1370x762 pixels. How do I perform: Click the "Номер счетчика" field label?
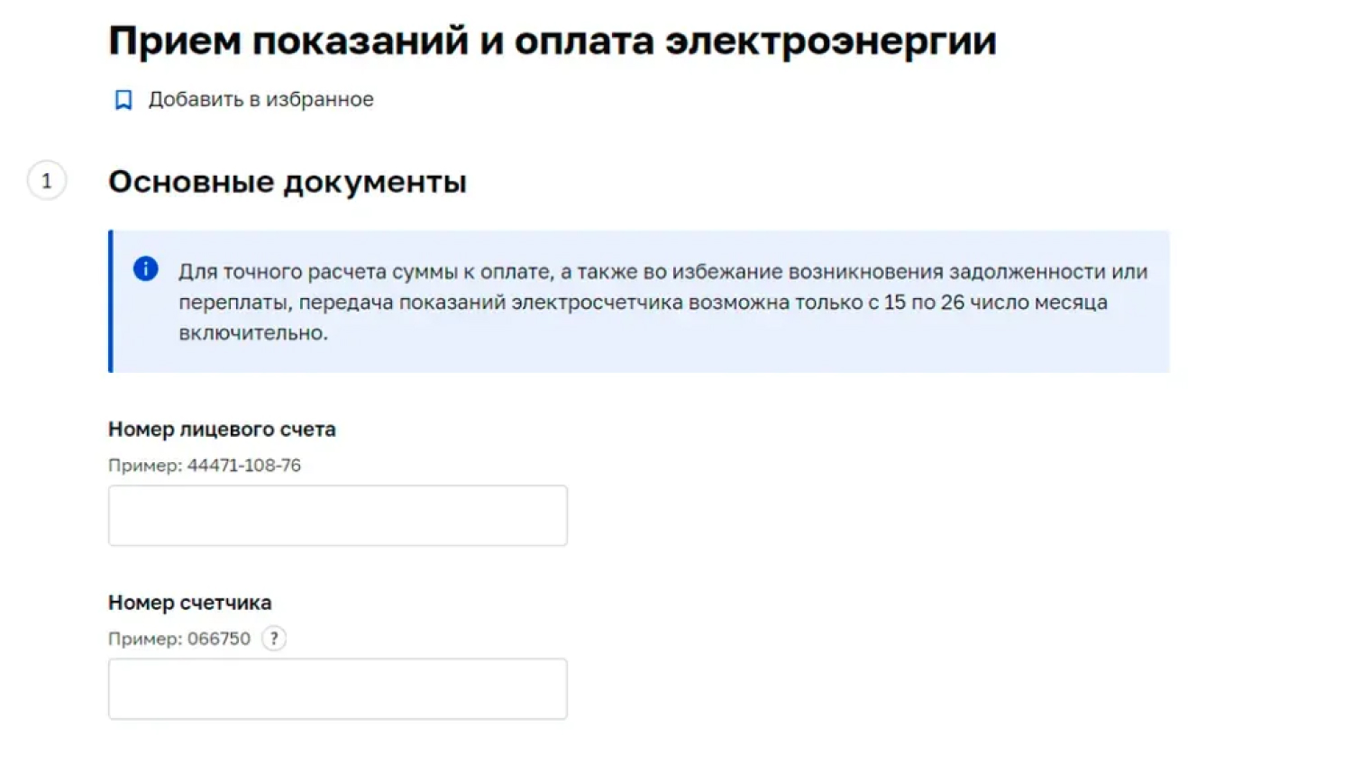click(189, 603)
